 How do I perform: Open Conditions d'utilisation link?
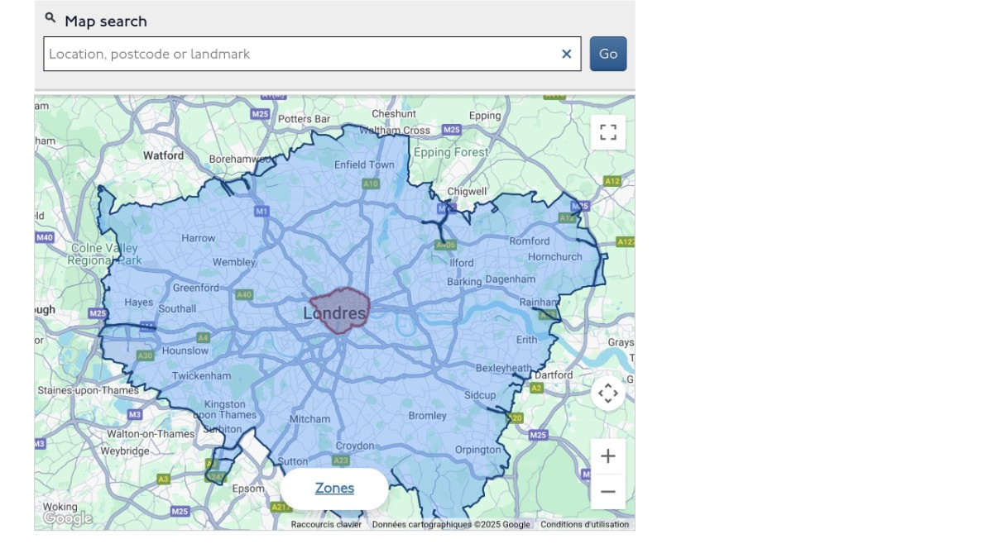[585, 524]
